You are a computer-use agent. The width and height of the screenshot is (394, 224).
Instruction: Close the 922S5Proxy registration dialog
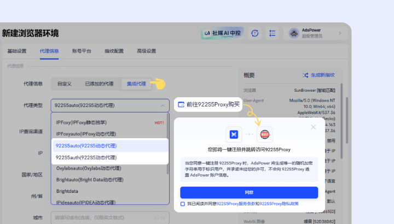(313, 127)
